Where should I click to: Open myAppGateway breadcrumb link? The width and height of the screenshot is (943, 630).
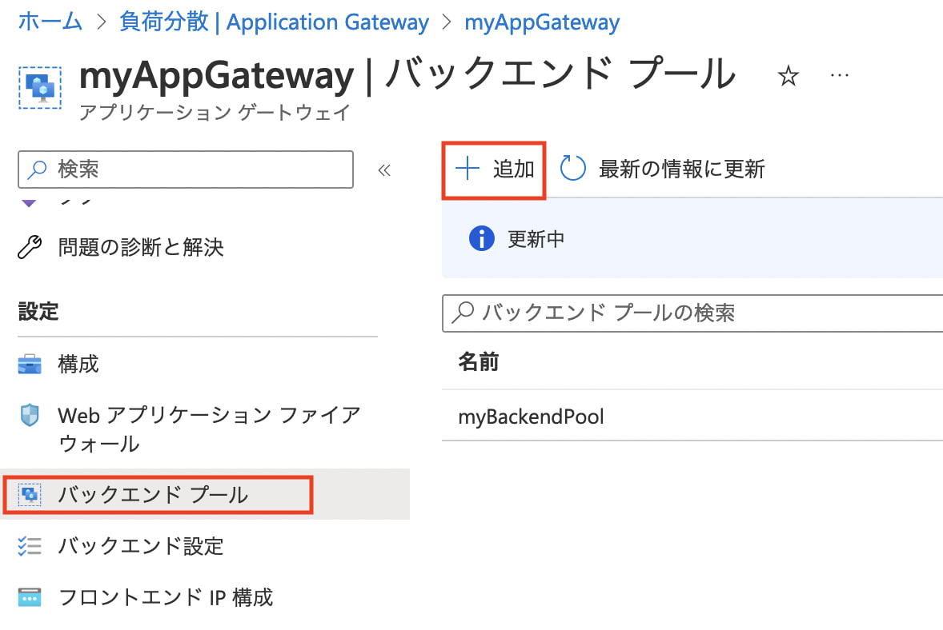click(x=542, y=22)
